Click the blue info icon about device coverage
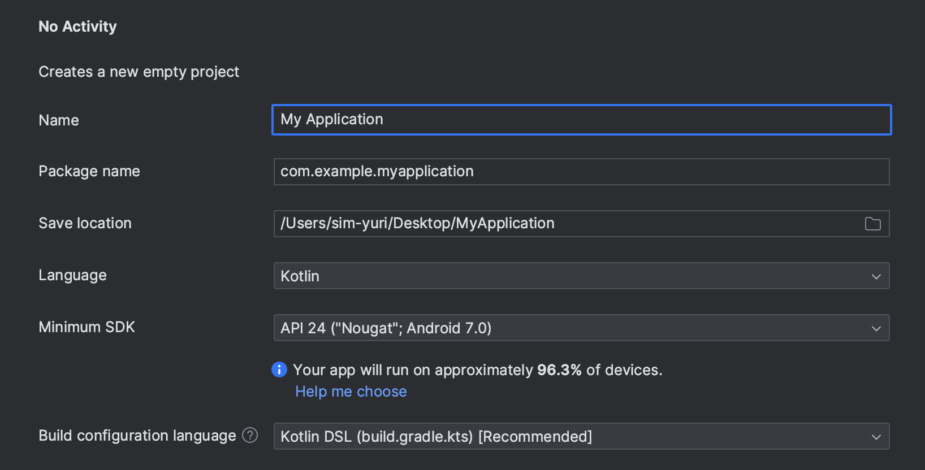The height and width of the screenshot is (470, 925). pyautogui.click(x=279, y=369)
